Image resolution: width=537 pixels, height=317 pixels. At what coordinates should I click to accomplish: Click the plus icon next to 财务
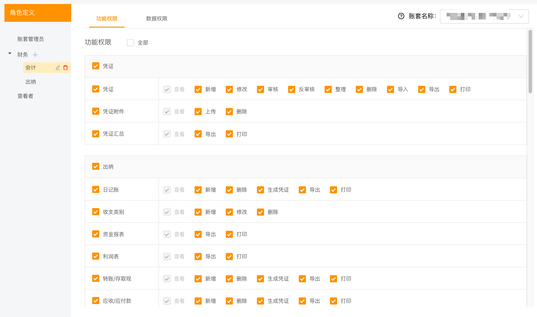35,55
